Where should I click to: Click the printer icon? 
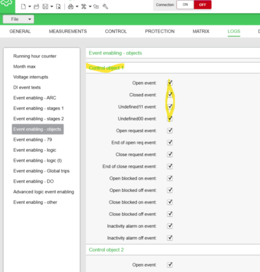pyautogui.click(x=70, y=7)
